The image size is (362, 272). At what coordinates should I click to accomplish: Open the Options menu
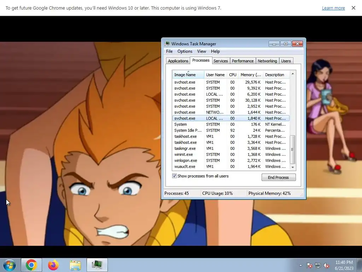[185, 51]
